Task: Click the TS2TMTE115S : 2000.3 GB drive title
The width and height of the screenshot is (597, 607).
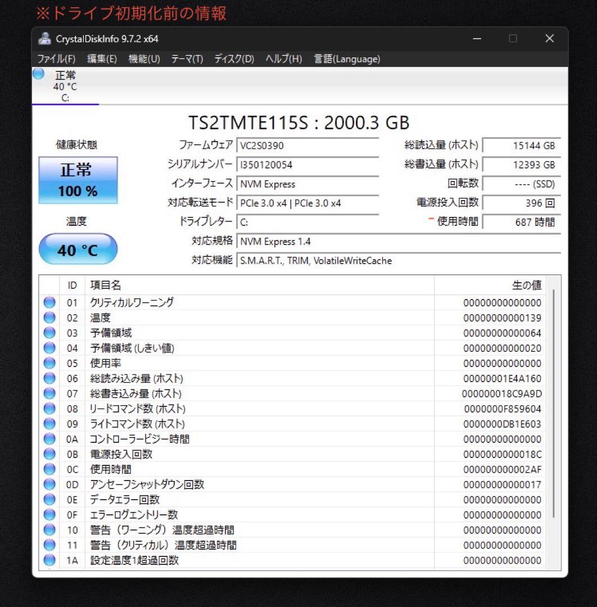Action: [x=298, y=123]
